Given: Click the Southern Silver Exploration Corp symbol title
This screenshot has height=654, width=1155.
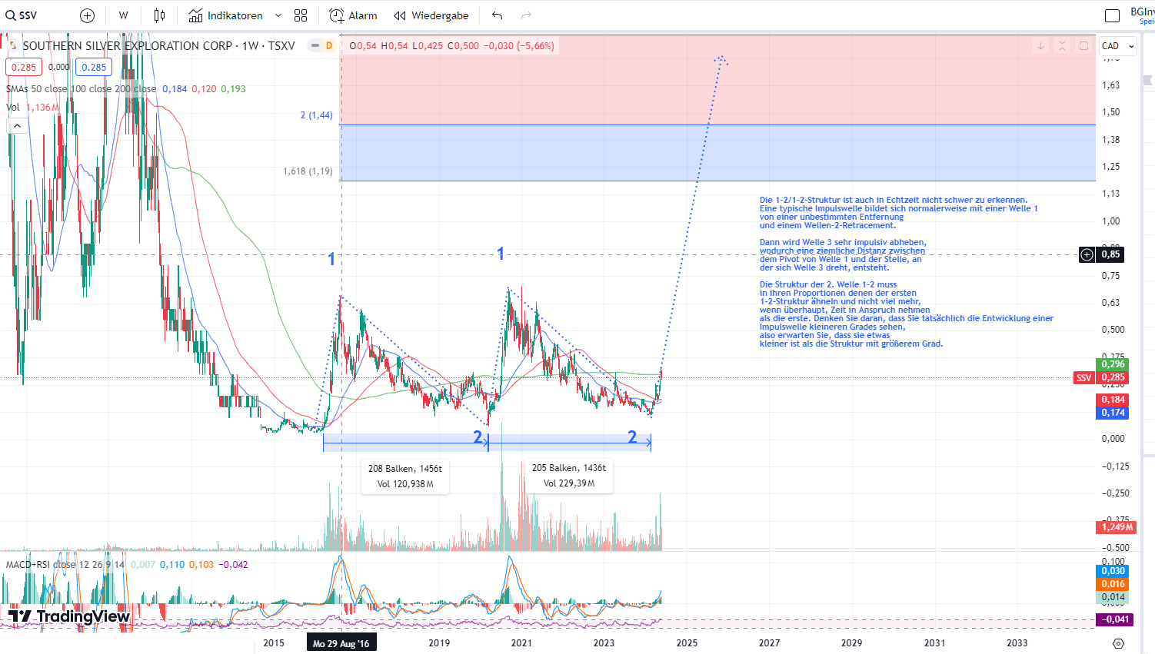Looking at the screenshot, I should pos(158,46).
